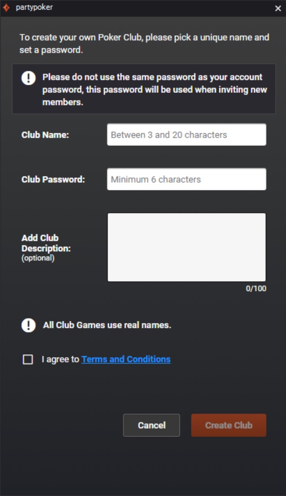
Task: Click the partypoker diamond logo icon
Action: coord(6,8)
